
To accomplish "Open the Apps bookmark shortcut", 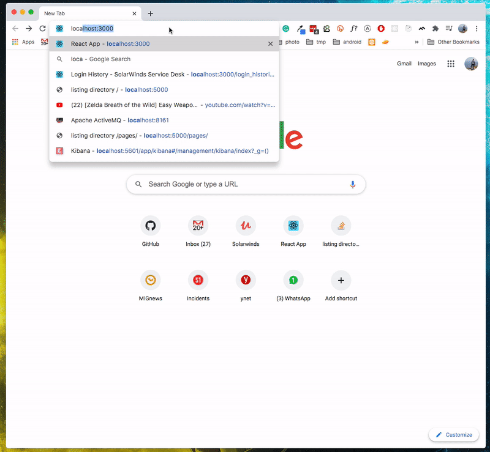I will click(23, 42).
